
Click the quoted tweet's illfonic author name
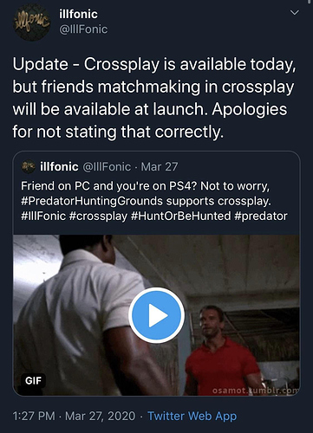59,166
